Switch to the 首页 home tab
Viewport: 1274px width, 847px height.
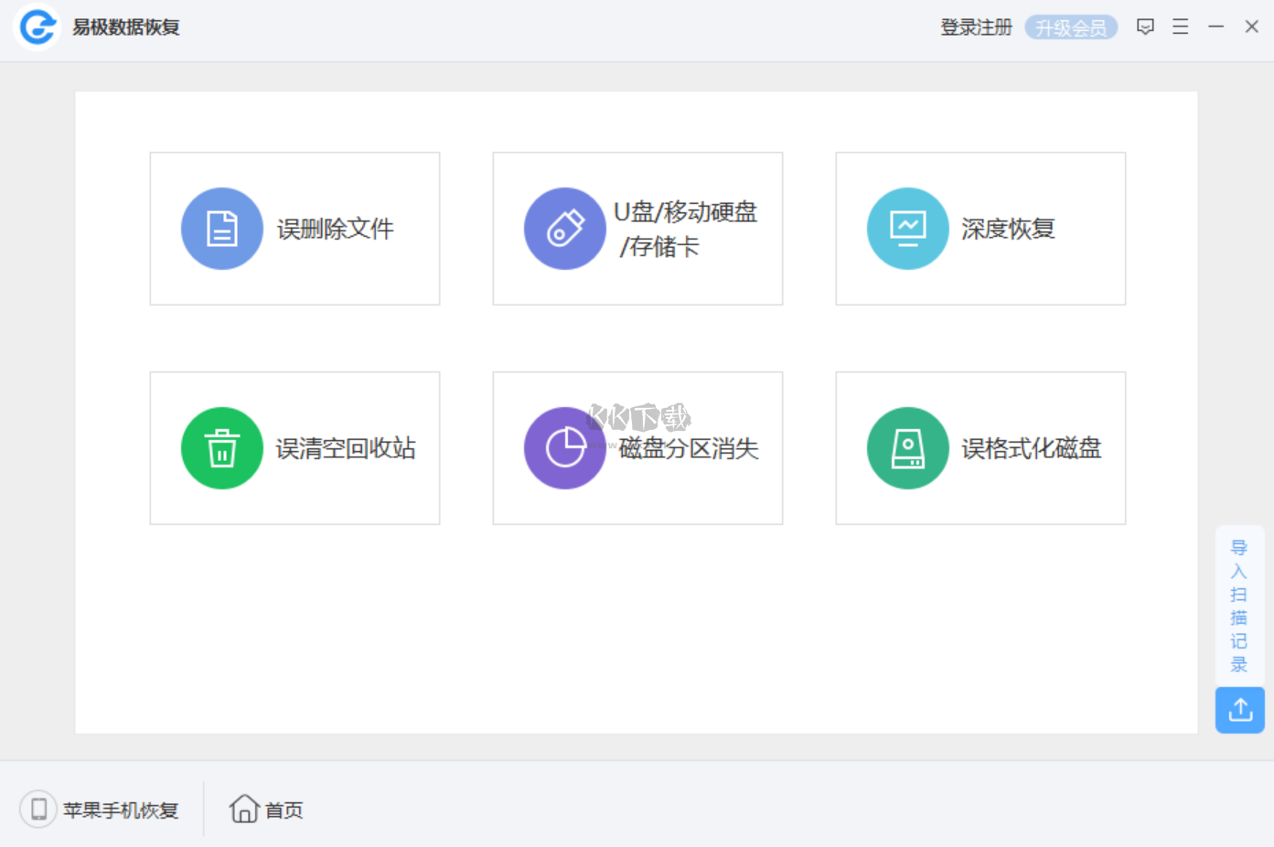click(x=264, y=809)
